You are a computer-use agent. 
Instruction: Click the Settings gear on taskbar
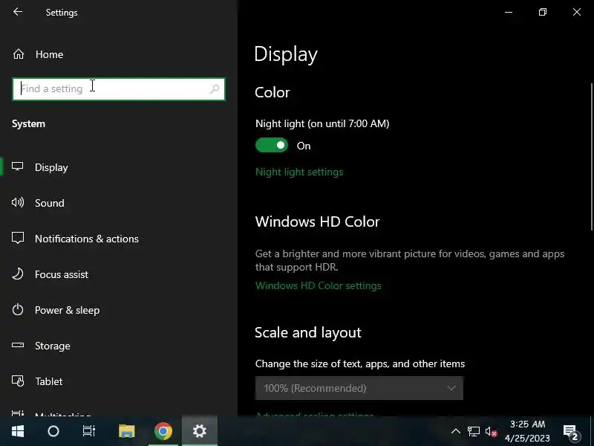pos(200,431)
